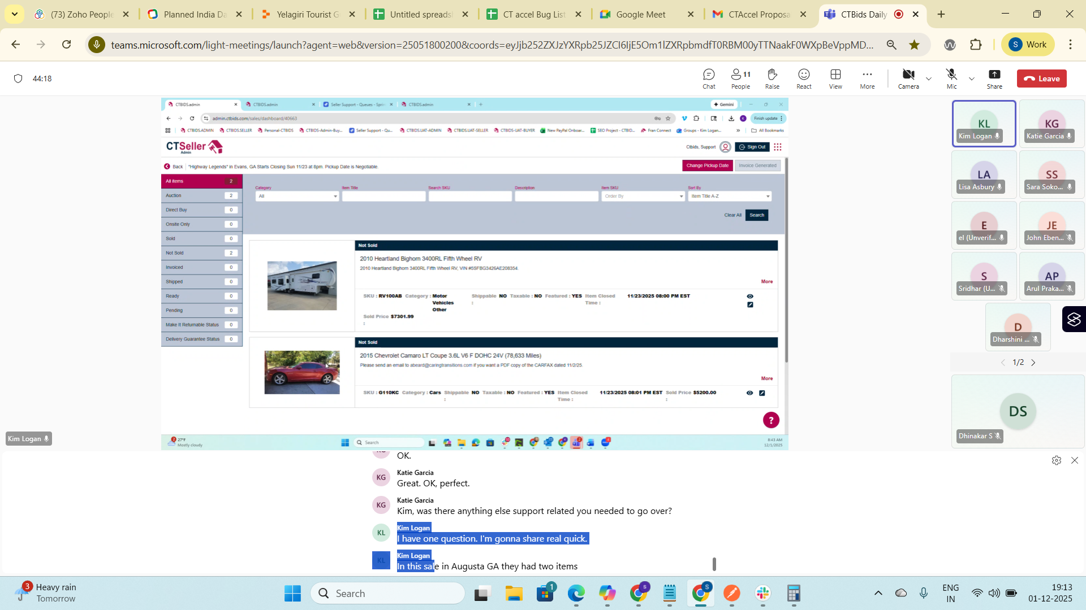Switch to CT accel Bug List tab
Screen dimensions: 1086x610
tap(533, 14)
